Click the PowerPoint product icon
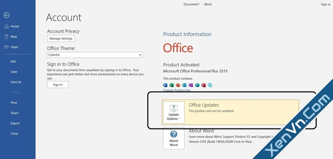333x159 pixels. pyautogui.click(x=178, y=85)
